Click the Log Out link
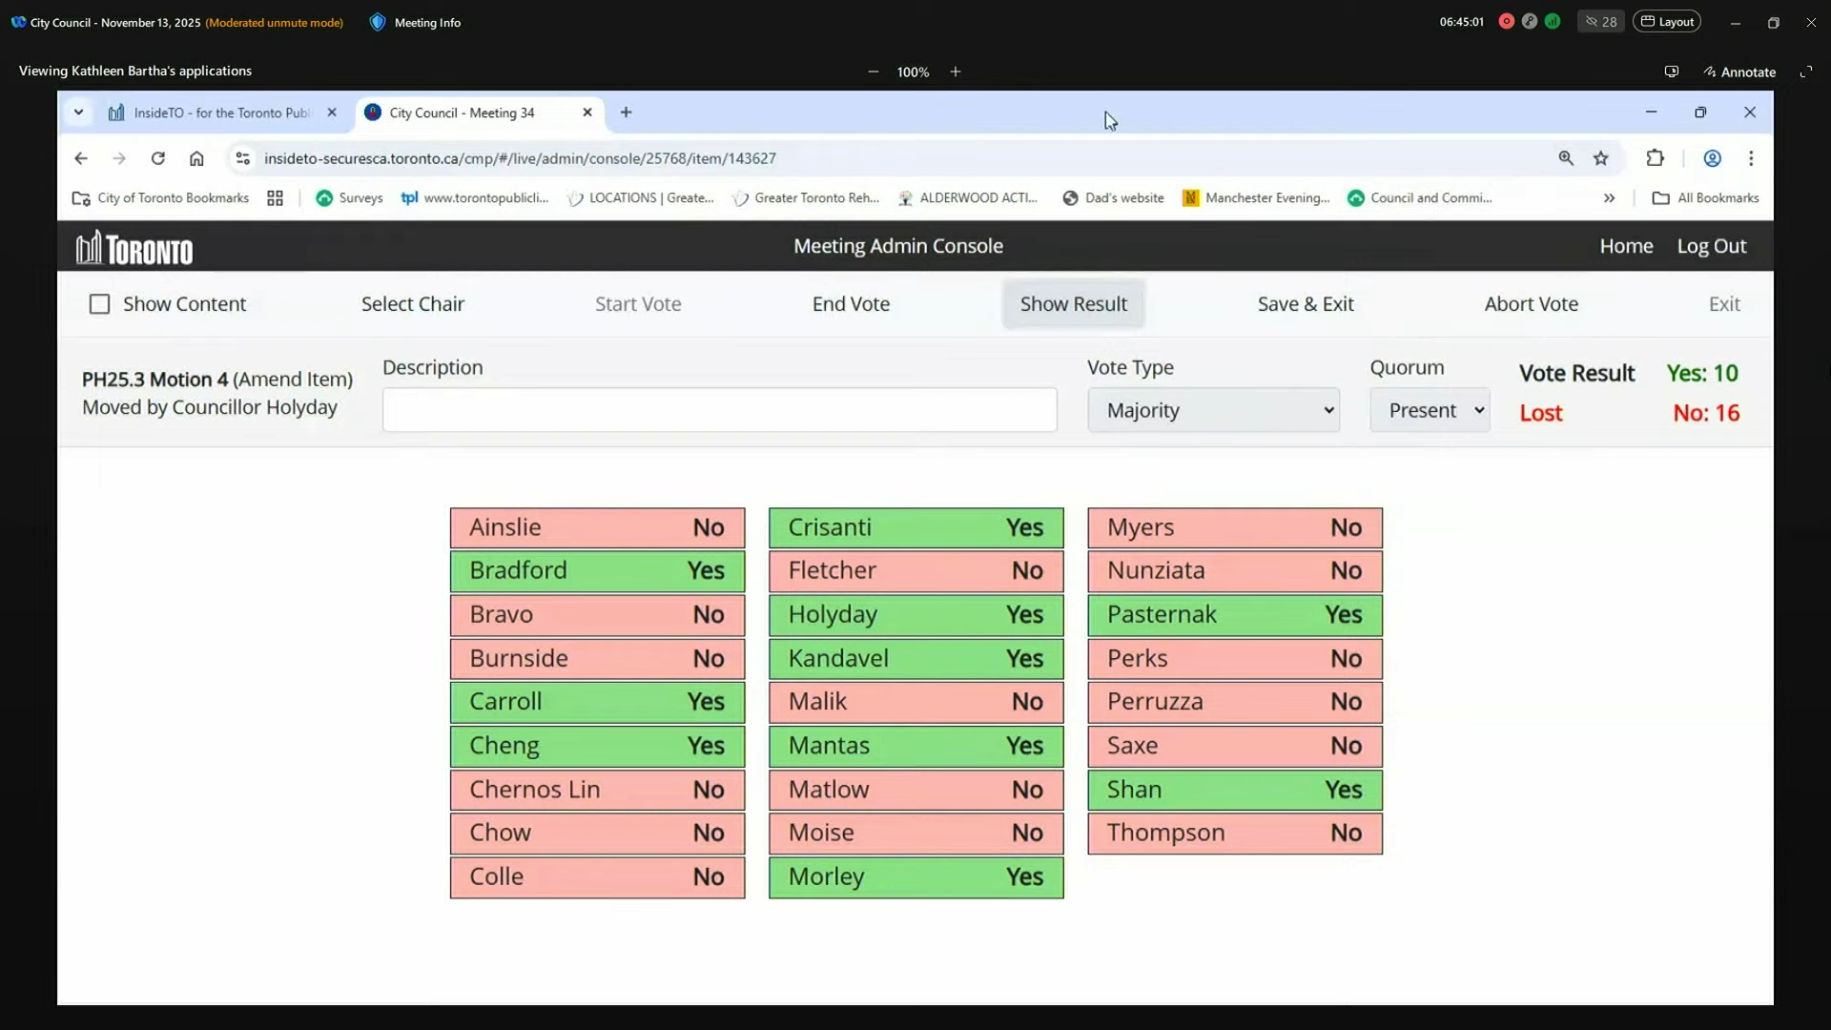This screenshot has width=1831, height=1030. [1712, 246]
